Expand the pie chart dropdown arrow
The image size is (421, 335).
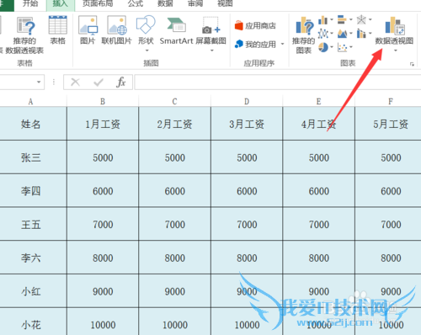(x=332, y=47)
